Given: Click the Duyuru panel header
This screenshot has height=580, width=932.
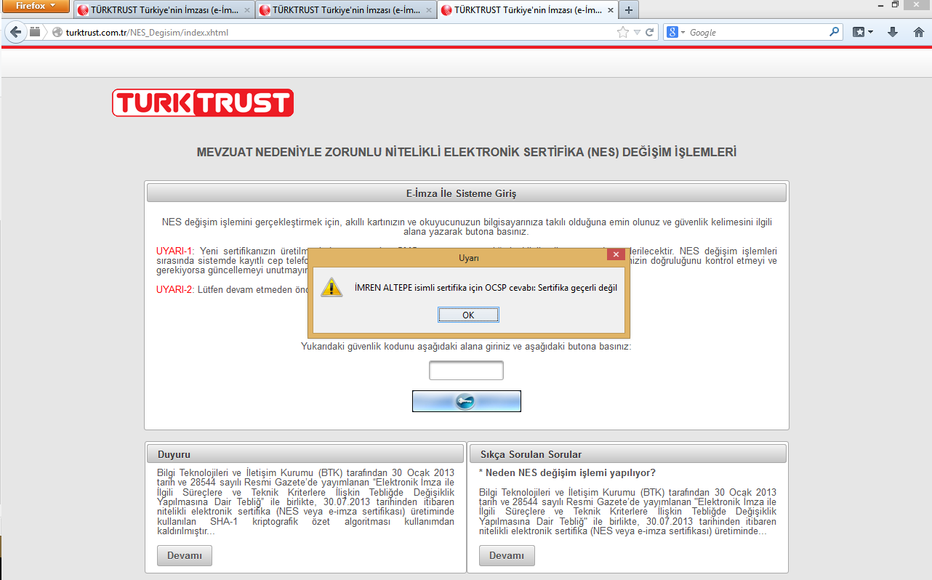Looking at the screenshot, I should click(x=305, y=454).
